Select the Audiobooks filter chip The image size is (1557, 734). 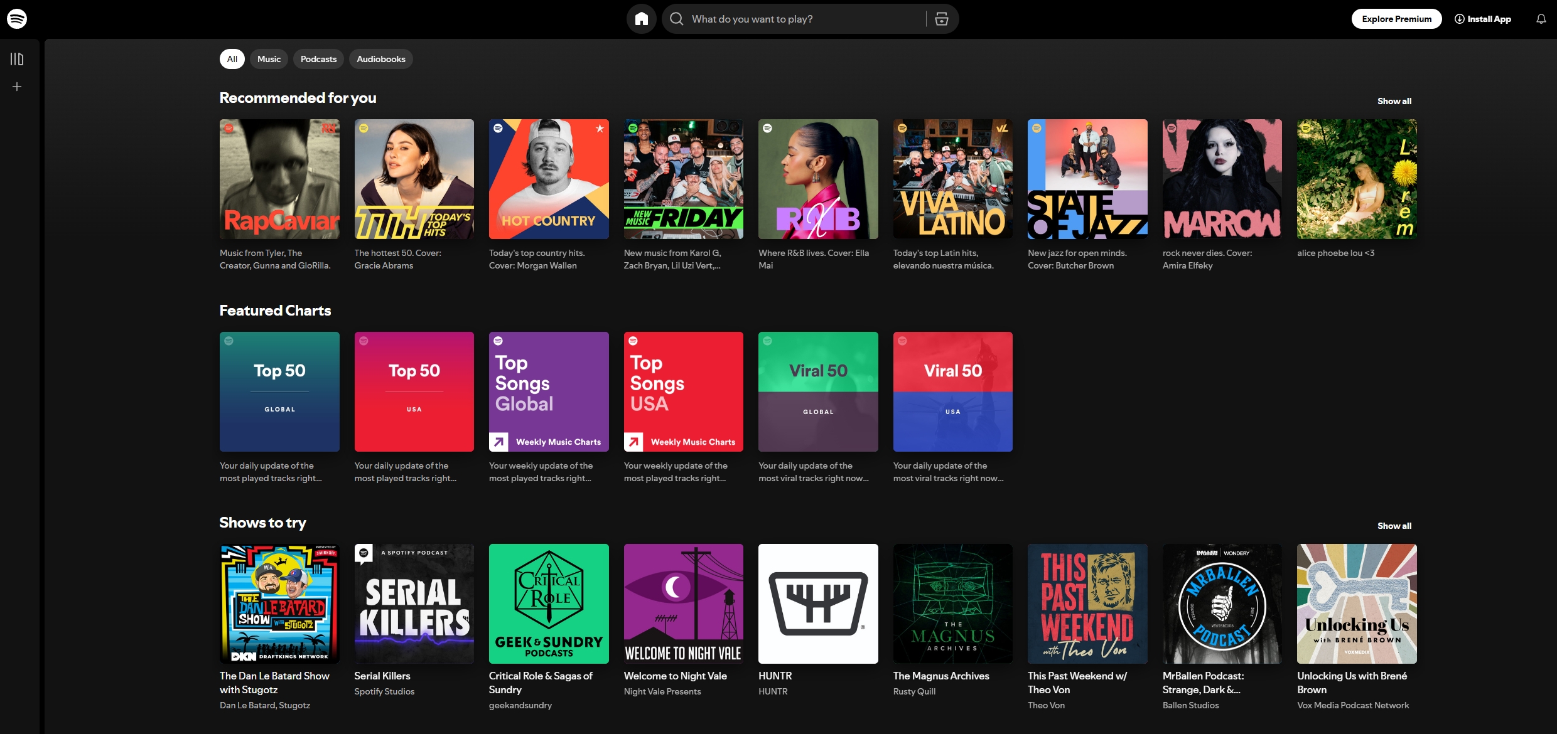point(380,59)
